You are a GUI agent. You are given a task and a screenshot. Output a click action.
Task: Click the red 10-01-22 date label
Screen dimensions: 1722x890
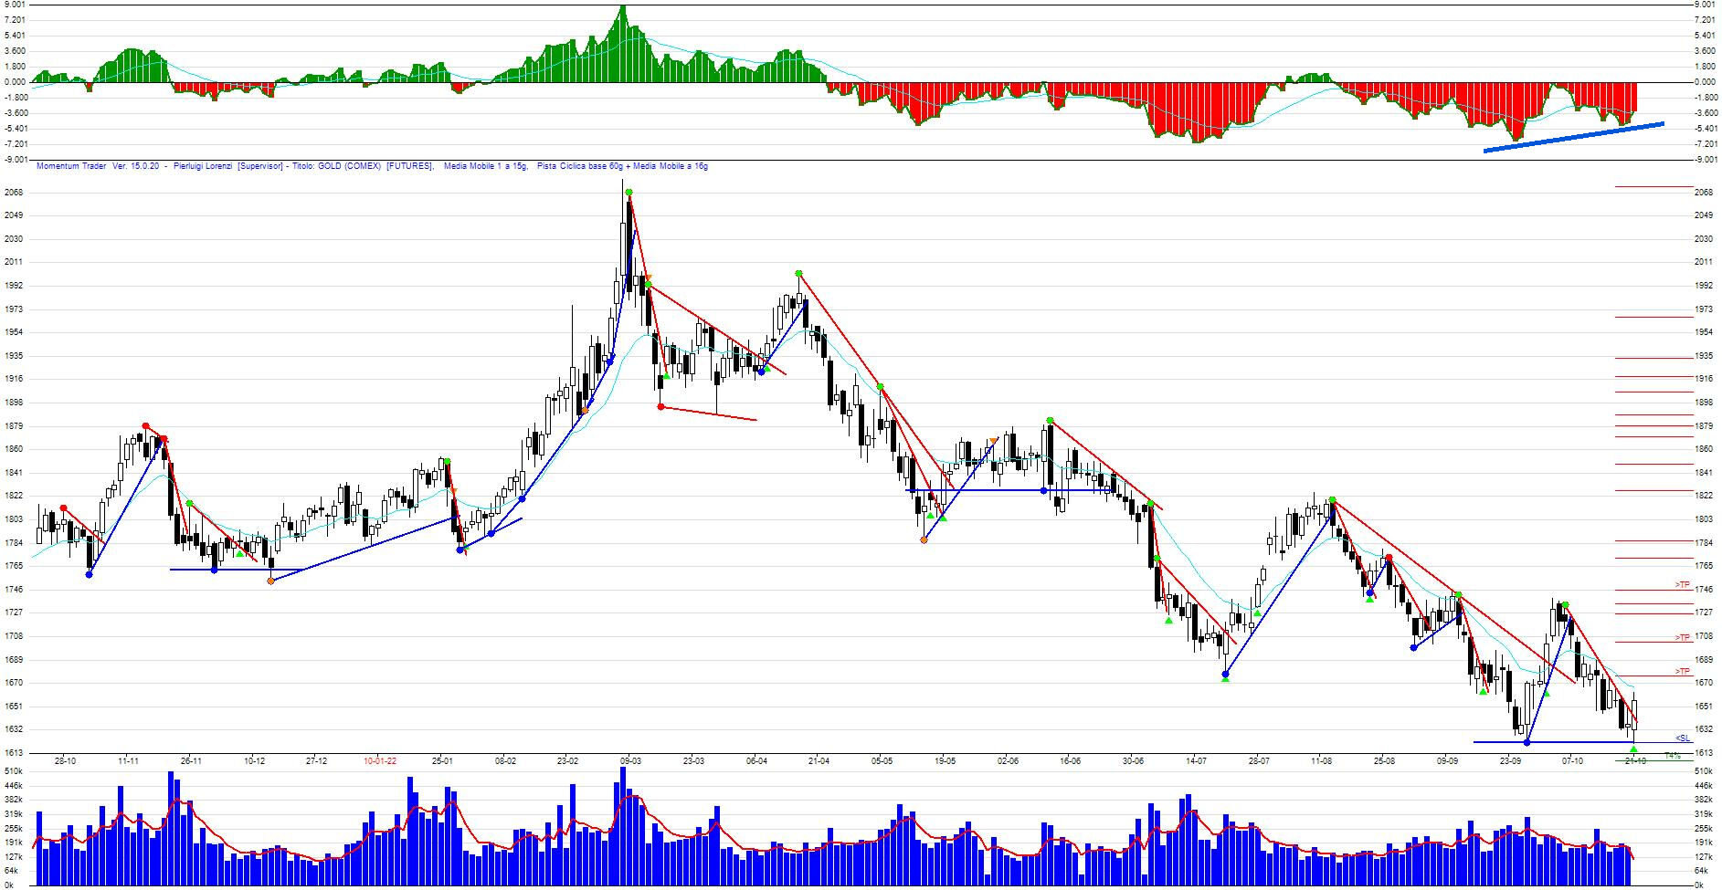[x=380, y=760]
